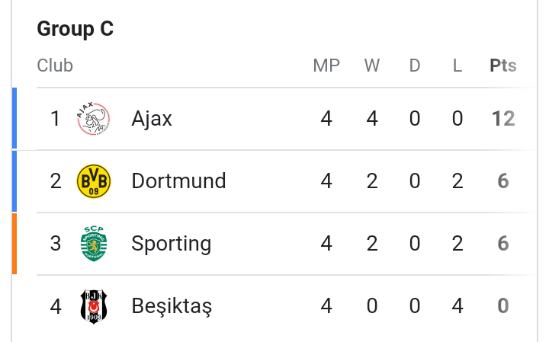Click the Club column header
Screen dimensions: 549x342
coord(55,66)
